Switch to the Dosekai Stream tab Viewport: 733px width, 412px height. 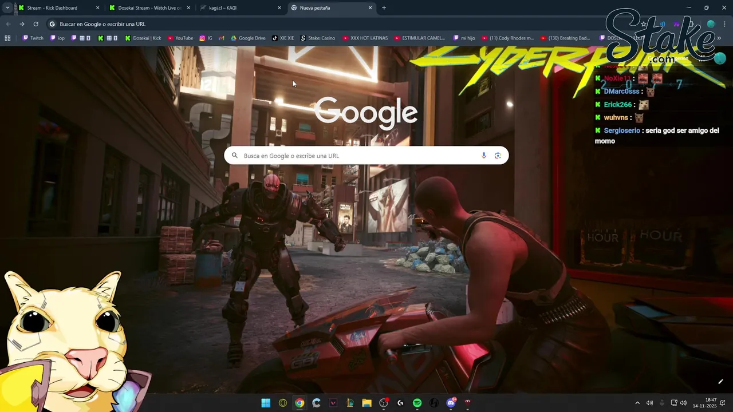click(150, 8)
